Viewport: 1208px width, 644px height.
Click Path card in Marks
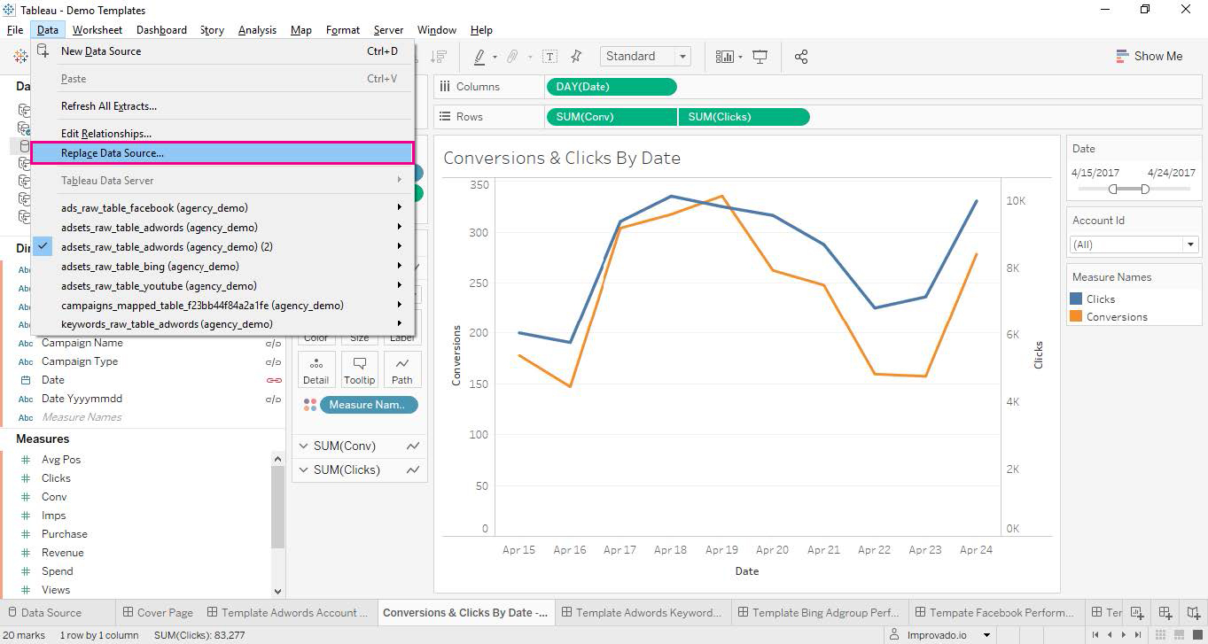[x=402, y=369]
